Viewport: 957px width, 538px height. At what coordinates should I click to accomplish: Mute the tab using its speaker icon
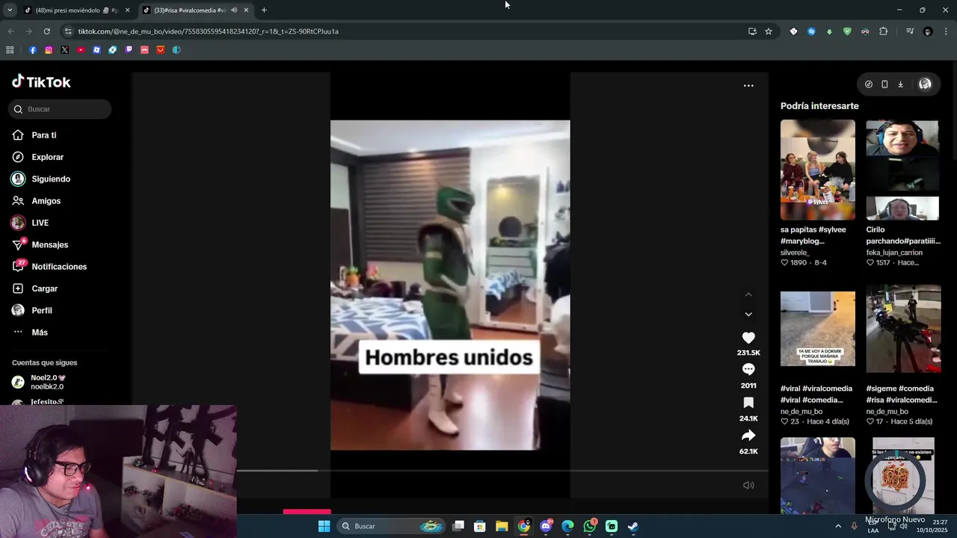(234, 10)
